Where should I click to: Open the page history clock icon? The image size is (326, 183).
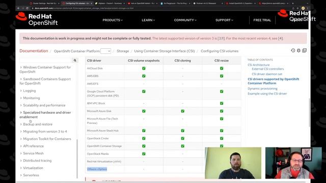(x=293, y=50)
